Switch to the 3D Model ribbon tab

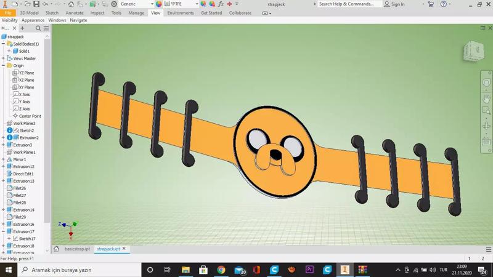pyautogui.click(x=29, y=13)
